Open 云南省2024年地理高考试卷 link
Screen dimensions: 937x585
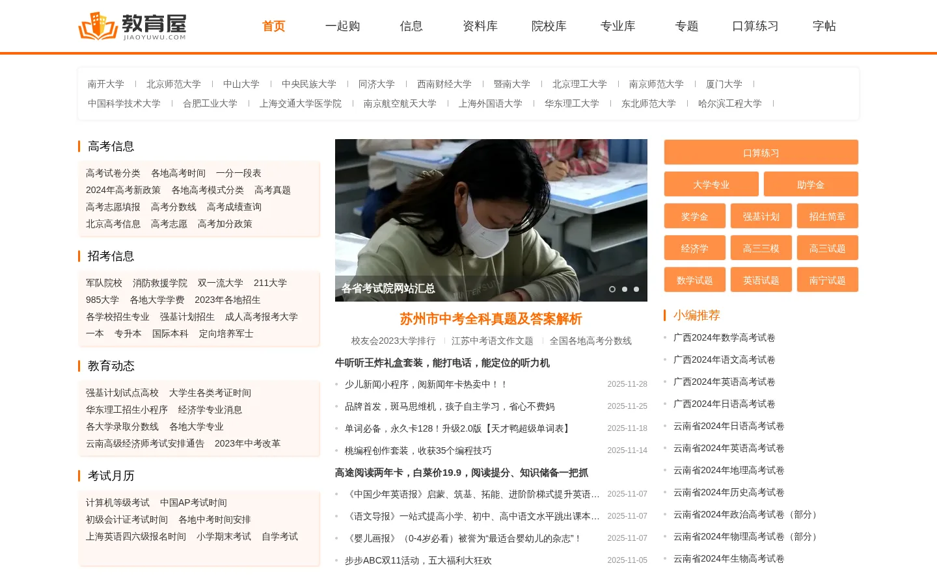point(729,471)
